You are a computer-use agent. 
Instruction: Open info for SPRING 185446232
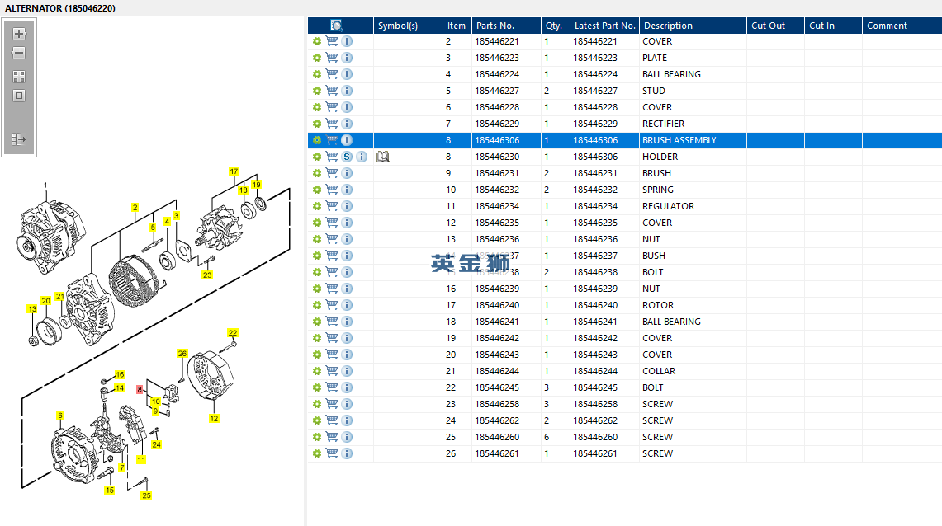point(347,190)
